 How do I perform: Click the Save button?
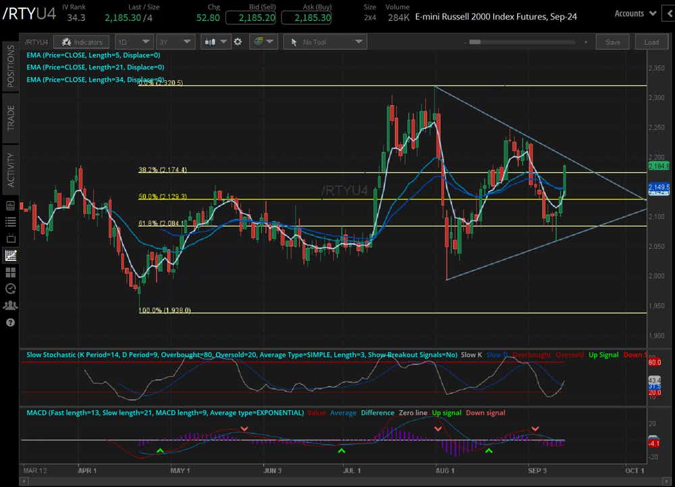613,42
